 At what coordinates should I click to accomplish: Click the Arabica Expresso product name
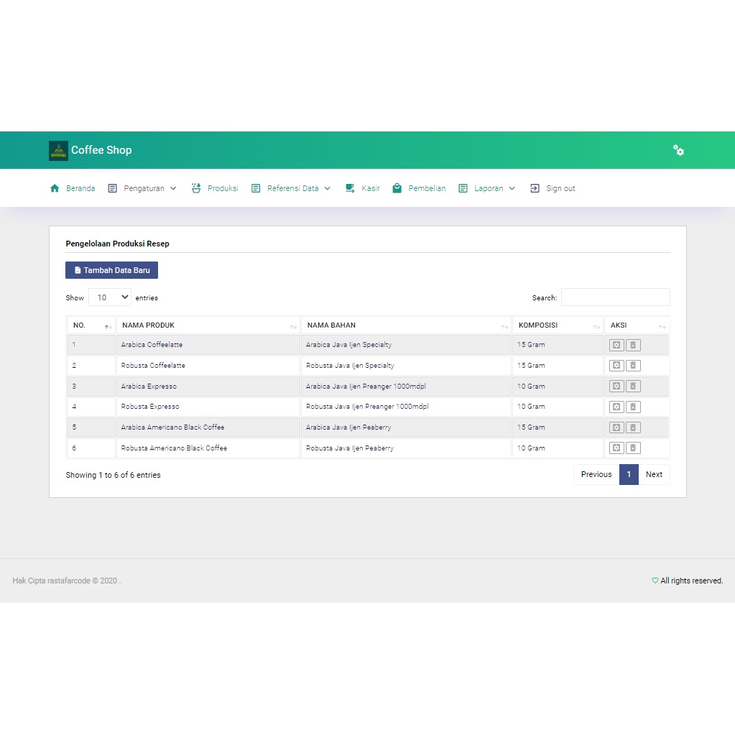(x=149, y=387)
